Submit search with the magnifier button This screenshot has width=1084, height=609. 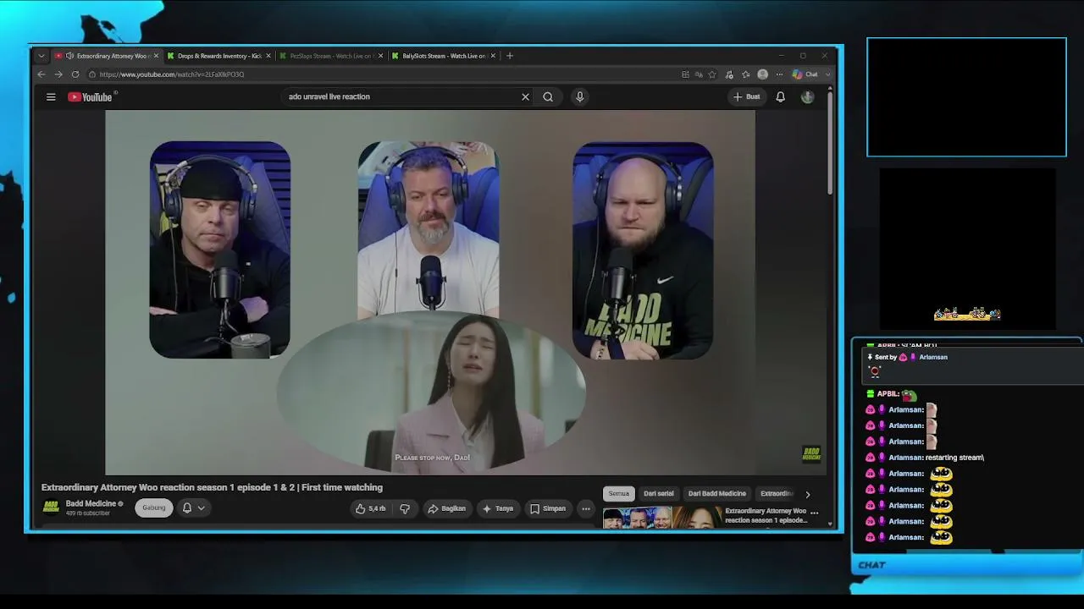click(548, 96)
